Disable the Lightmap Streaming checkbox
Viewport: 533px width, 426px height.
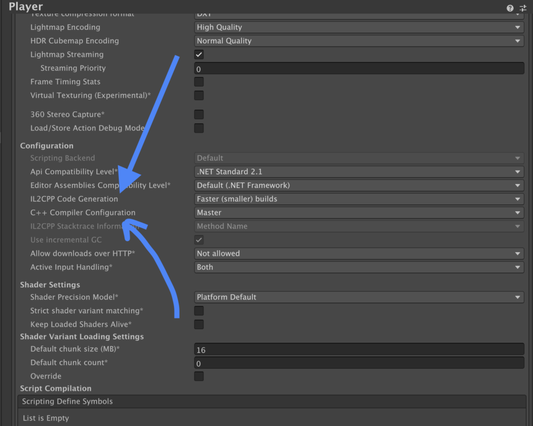coord(199,55)
